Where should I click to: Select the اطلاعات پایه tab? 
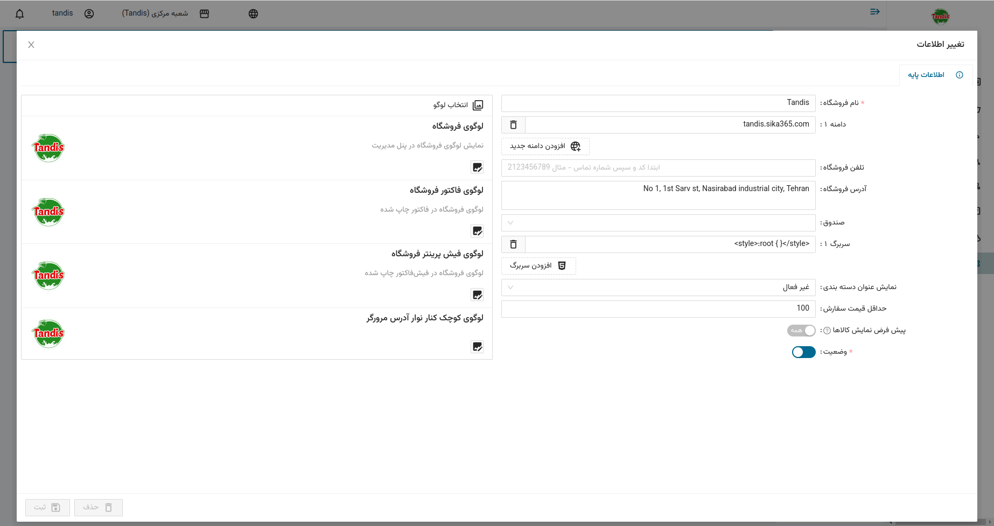tap(935, 75)
